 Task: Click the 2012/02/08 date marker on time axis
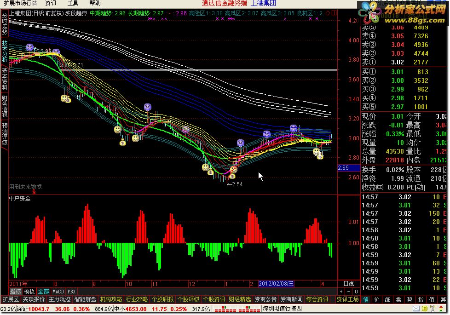276,284
